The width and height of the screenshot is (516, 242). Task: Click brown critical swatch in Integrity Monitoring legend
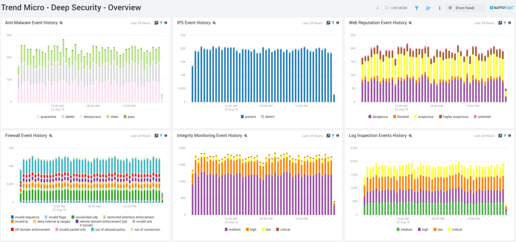click(x=278, y=229)
